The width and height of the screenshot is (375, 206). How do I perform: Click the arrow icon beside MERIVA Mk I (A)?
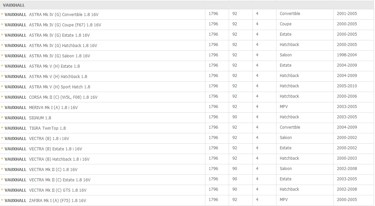[x=2, y=107]
